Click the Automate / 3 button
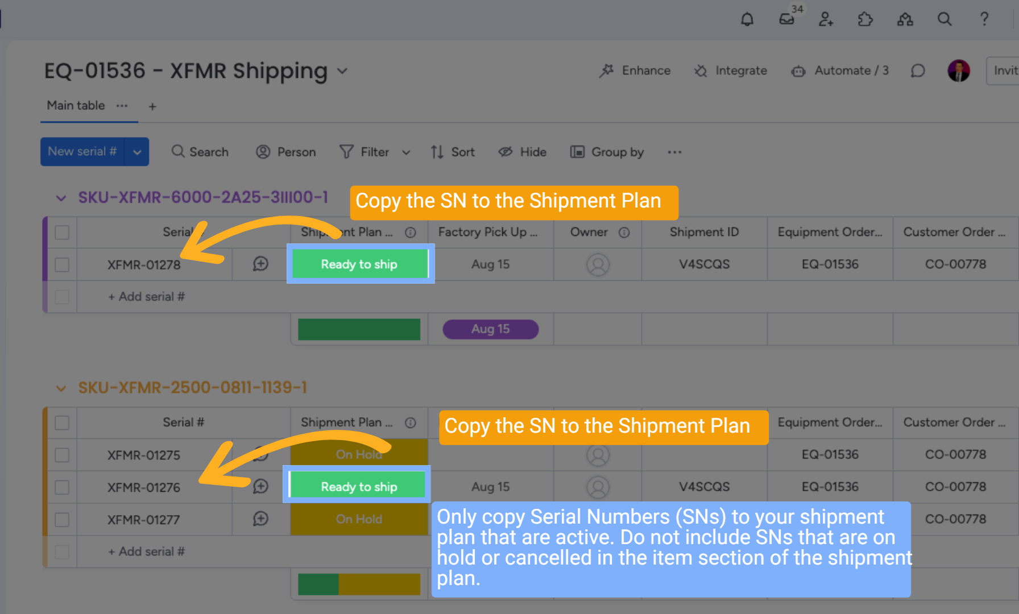1019x614 pixels. [x=840, y=70]
